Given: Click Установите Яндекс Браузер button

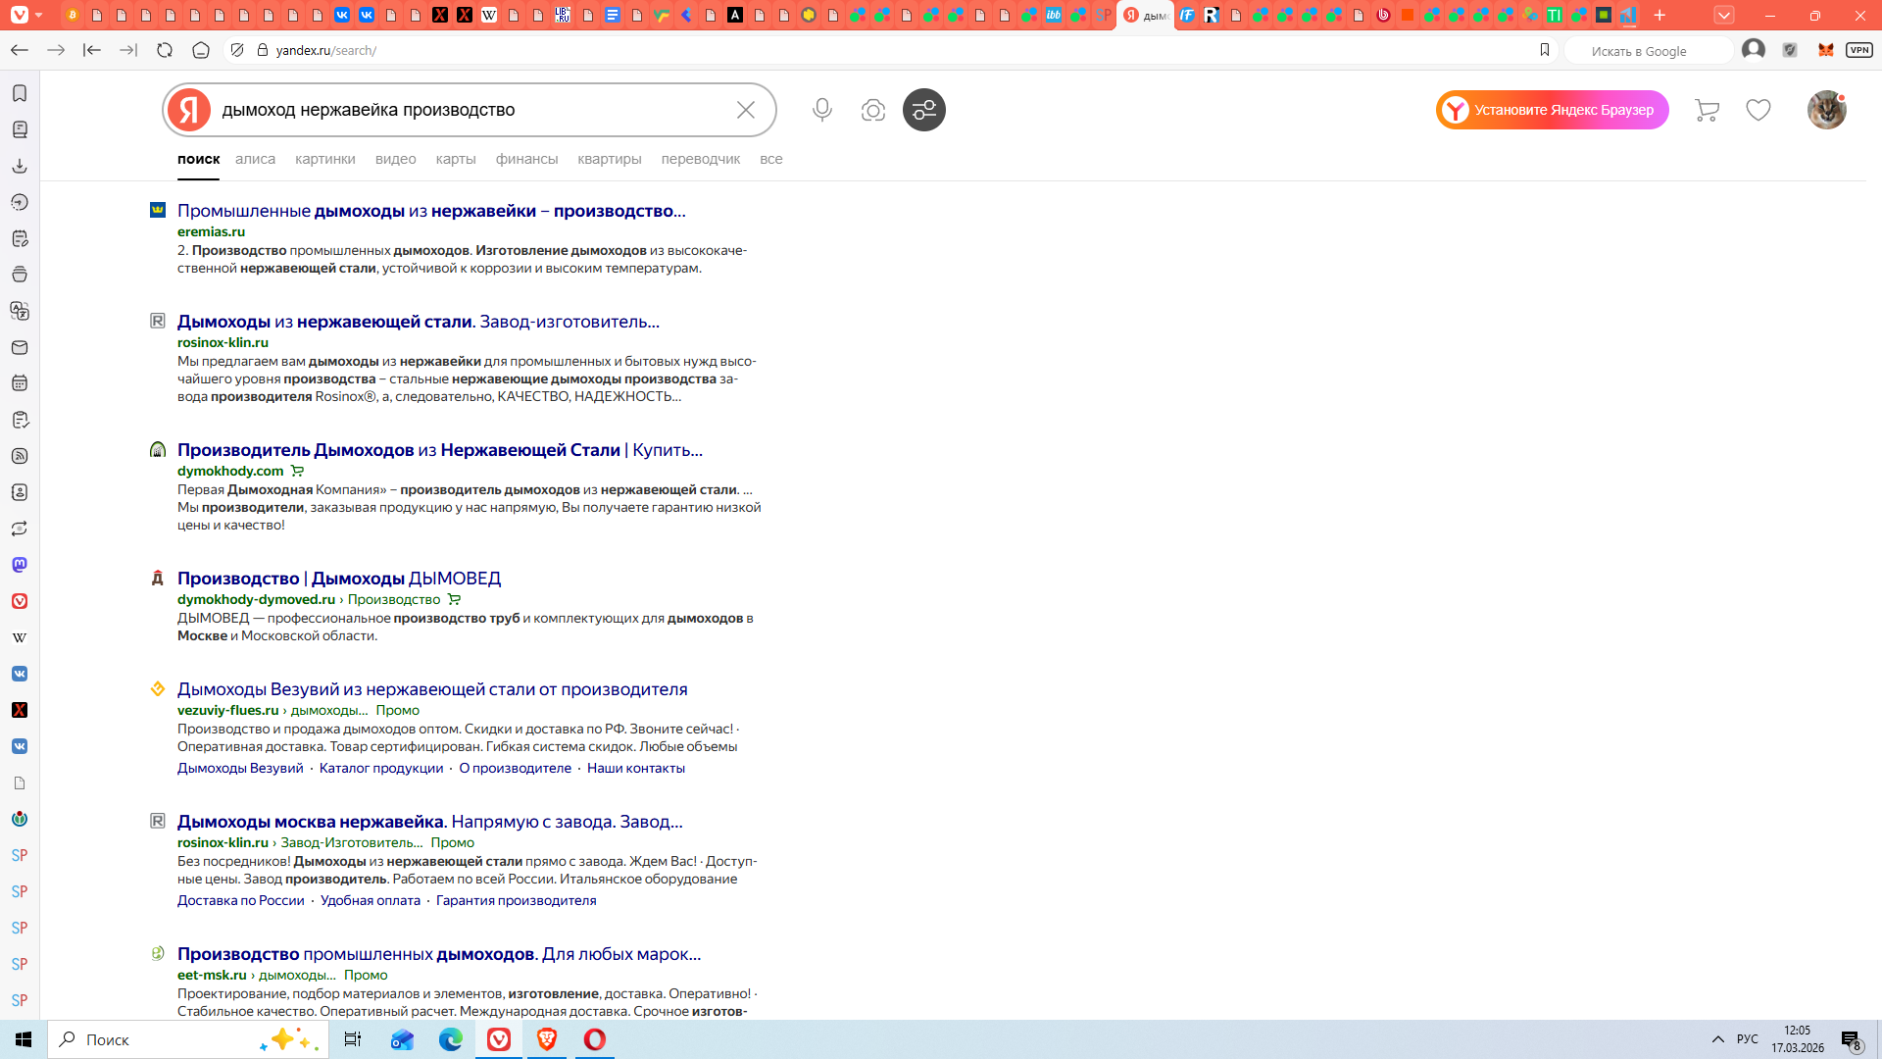Looking at the screenshot, I should 1552,110.
